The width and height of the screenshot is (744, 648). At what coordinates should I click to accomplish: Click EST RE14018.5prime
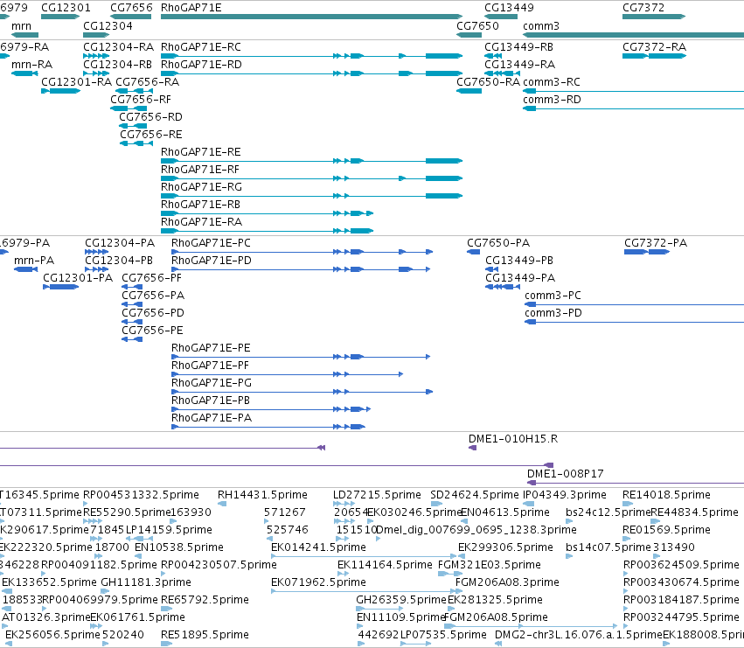click(x=629, y=505)
